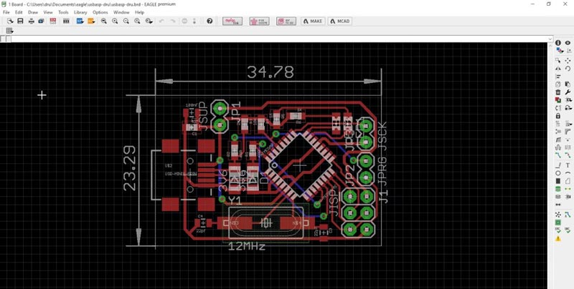This screenshot has height=289, width=574.
Task: Select the Line draw tool
Action: (558, 165)
